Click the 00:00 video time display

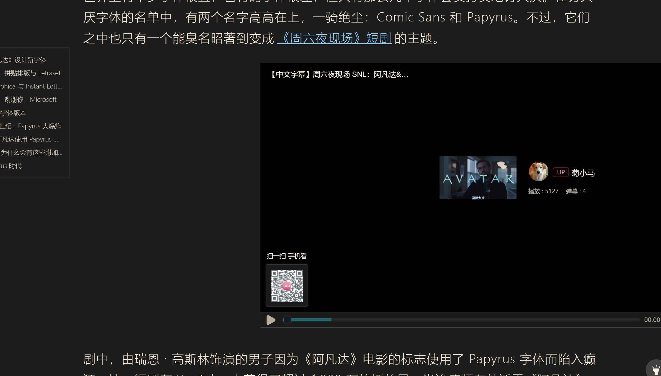(652, 320)
